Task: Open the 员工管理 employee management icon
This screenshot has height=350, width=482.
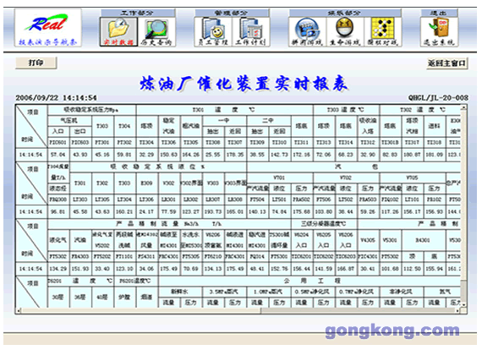Action: pos(213,31)
